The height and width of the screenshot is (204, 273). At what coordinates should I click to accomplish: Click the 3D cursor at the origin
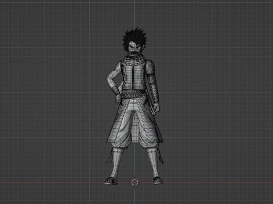[x=135, y=182]
